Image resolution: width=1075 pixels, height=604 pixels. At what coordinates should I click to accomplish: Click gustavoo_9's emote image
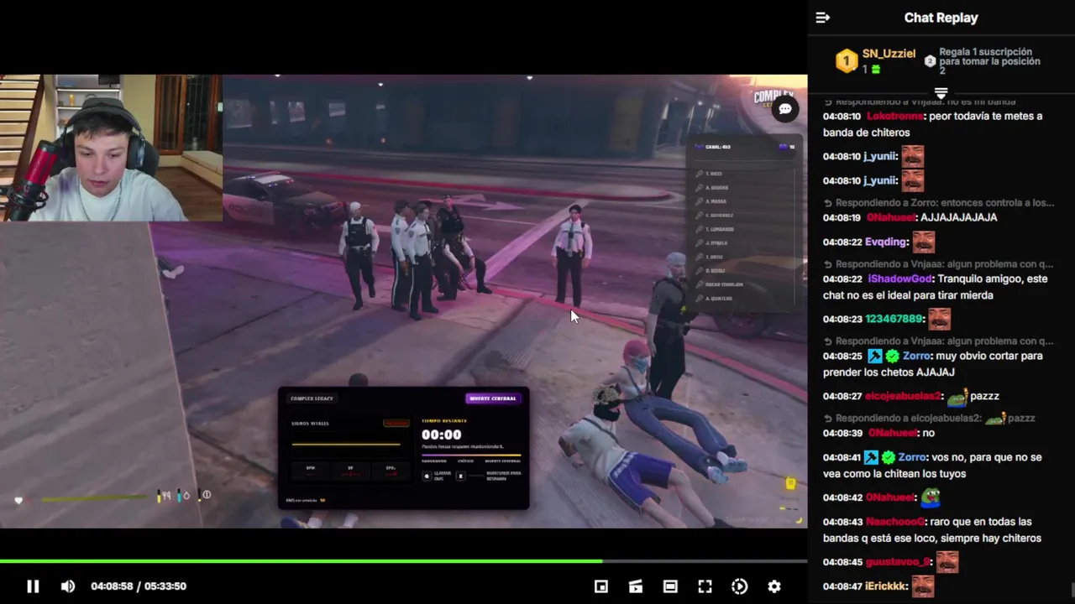pyautogui.click(x=947, y=561)
